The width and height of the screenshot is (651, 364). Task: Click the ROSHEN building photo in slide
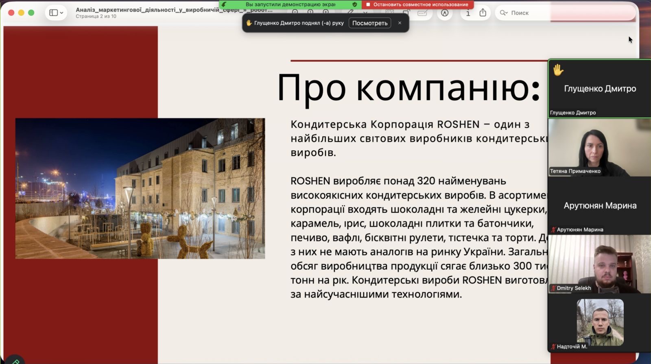140,188
